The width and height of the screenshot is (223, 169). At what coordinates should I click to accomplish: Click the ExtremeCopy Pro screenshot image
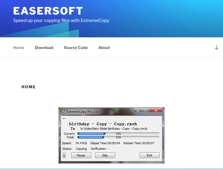(112, 135)
